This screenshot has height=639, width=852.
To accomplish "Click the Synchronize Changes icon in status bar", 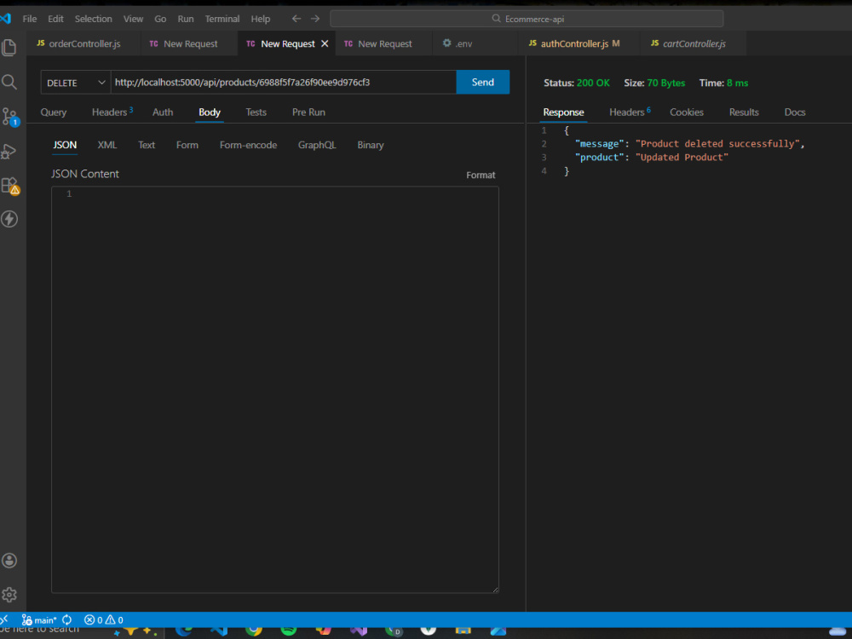I will click(66, 619).
